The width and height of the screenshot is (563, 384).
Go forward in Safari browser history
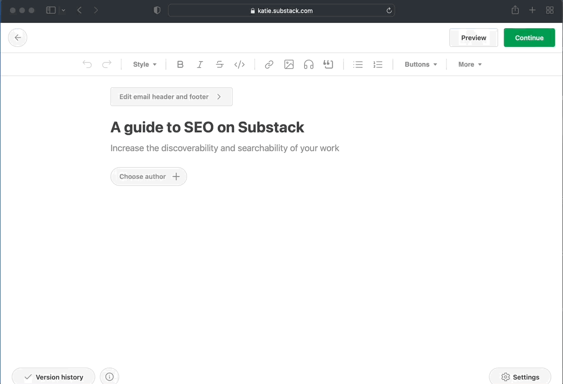pyautogui.click(x=96, y=10)
